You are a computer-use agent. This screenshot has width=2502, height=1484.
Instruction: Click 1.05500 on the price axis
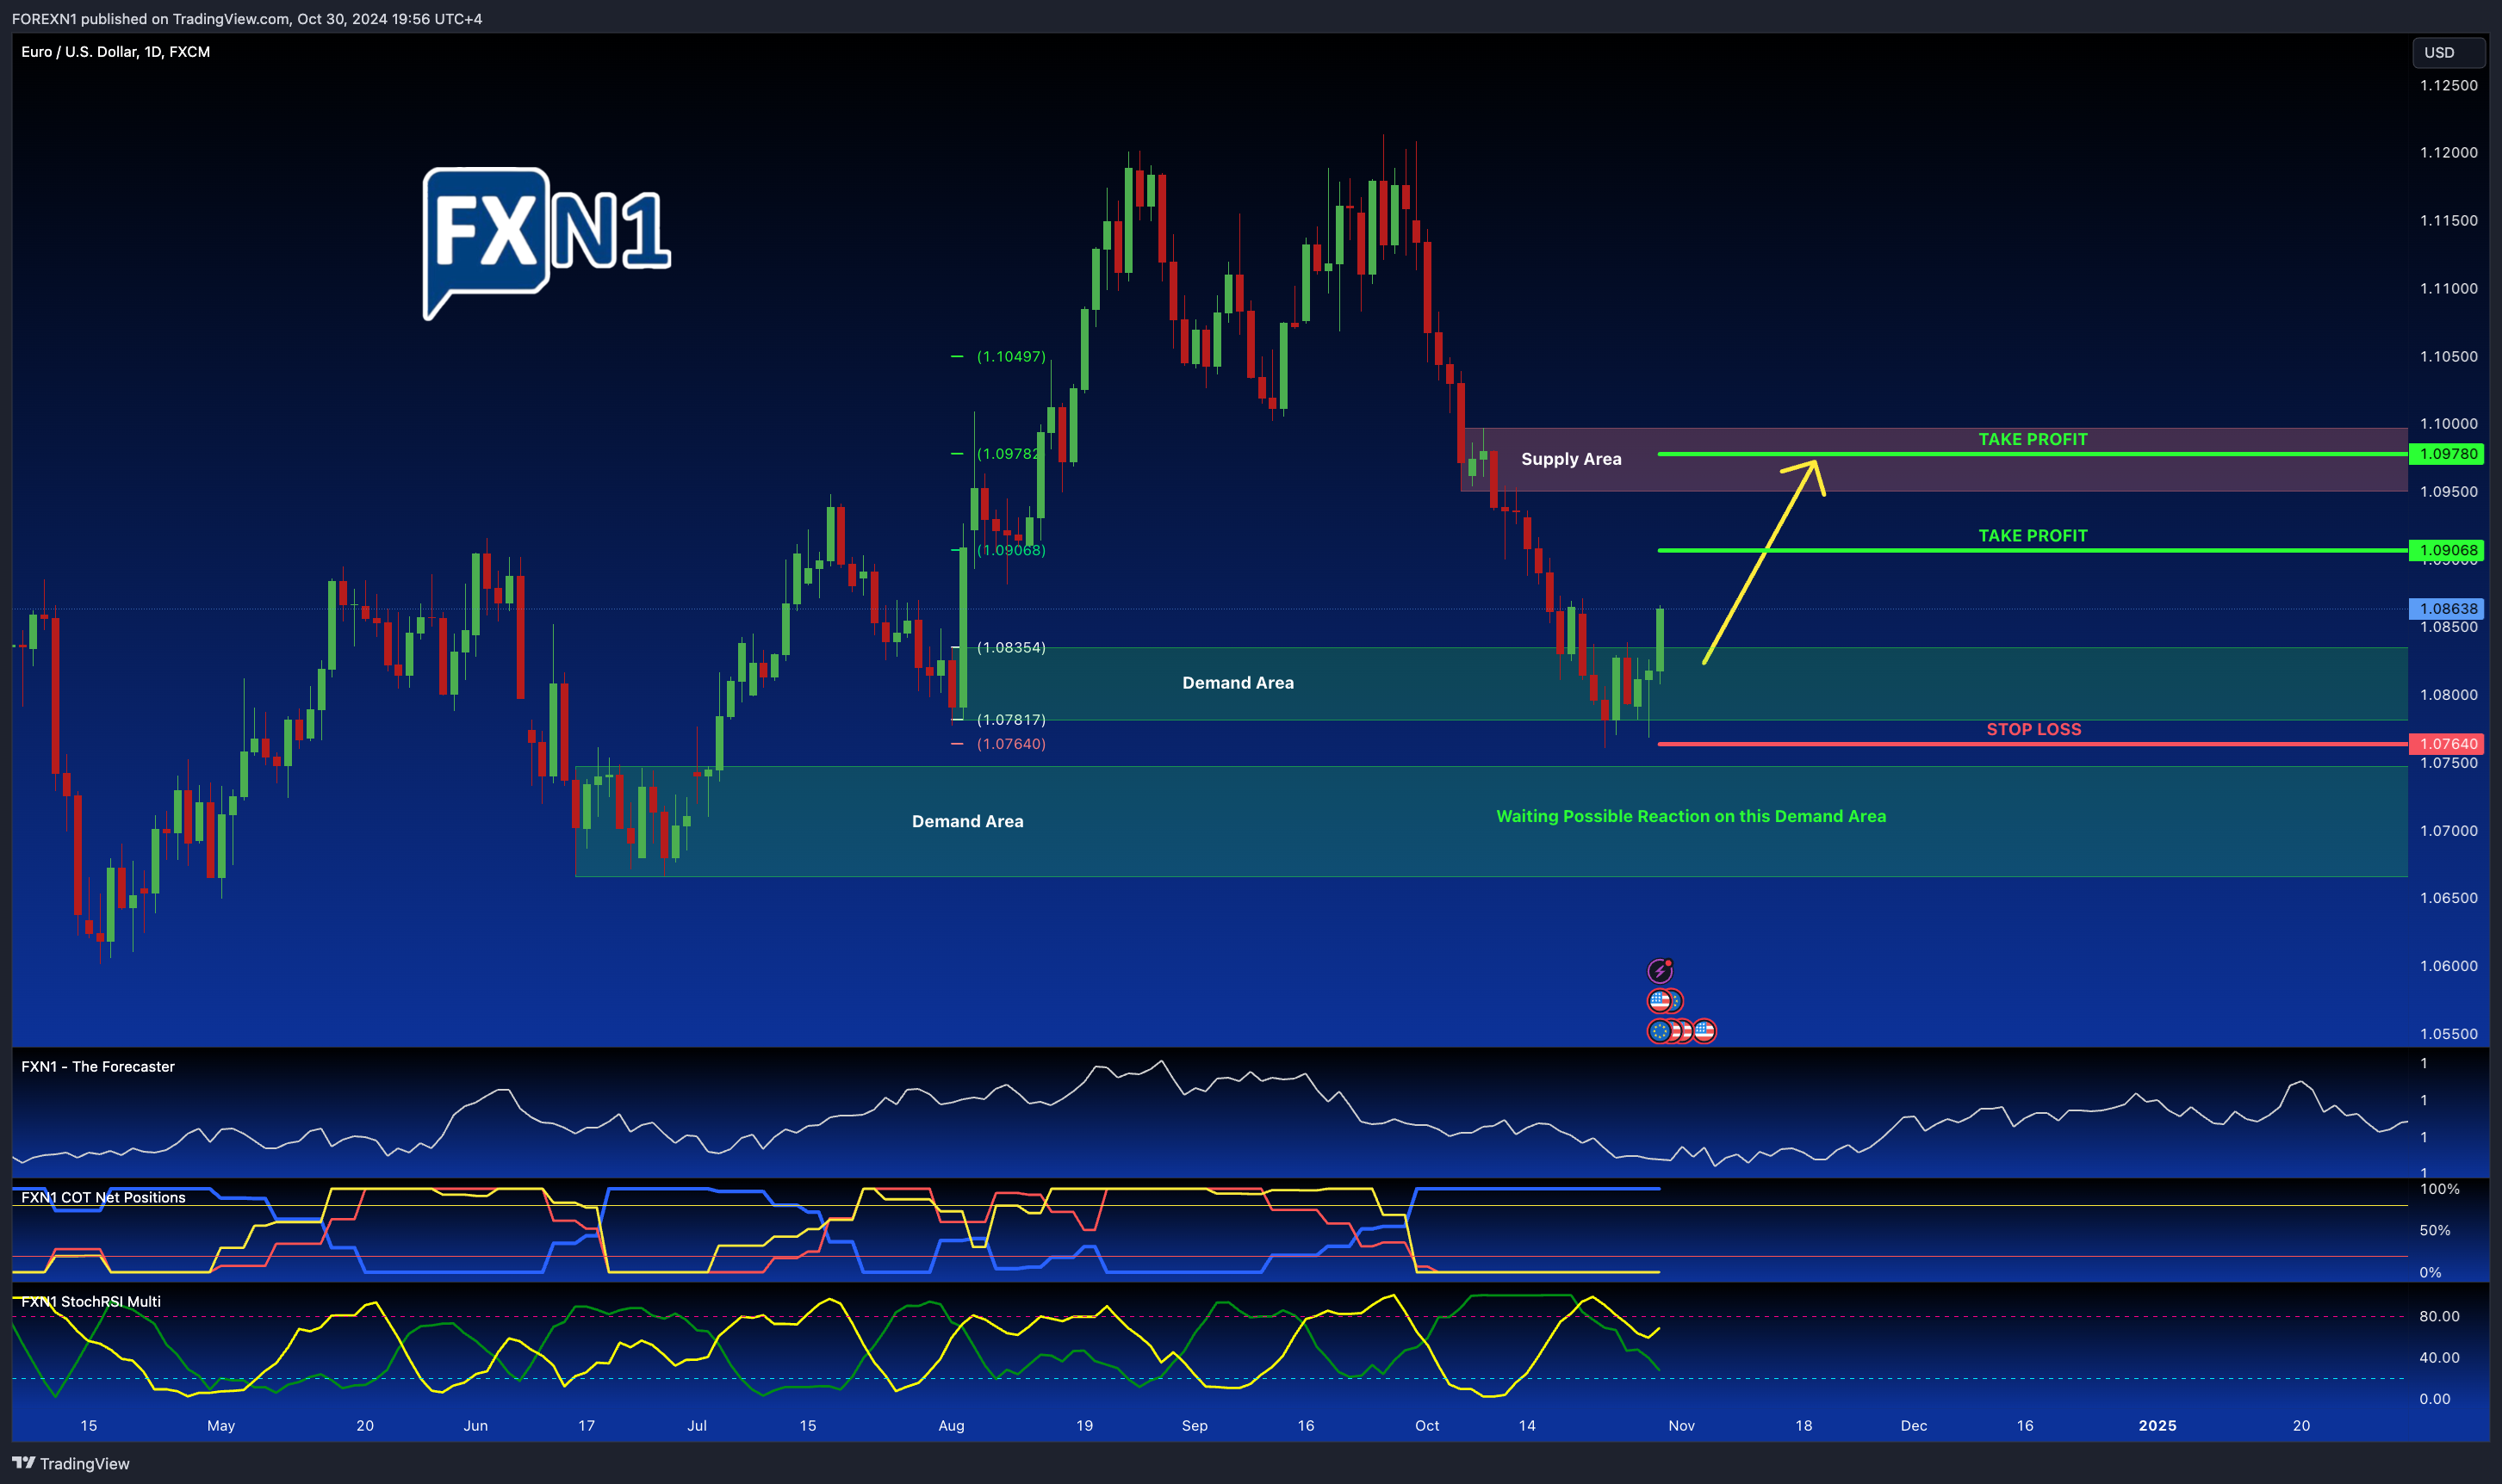2449,1033
